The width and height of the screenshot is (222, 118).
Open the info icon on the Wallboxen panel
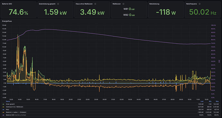(x=123, y=4)
